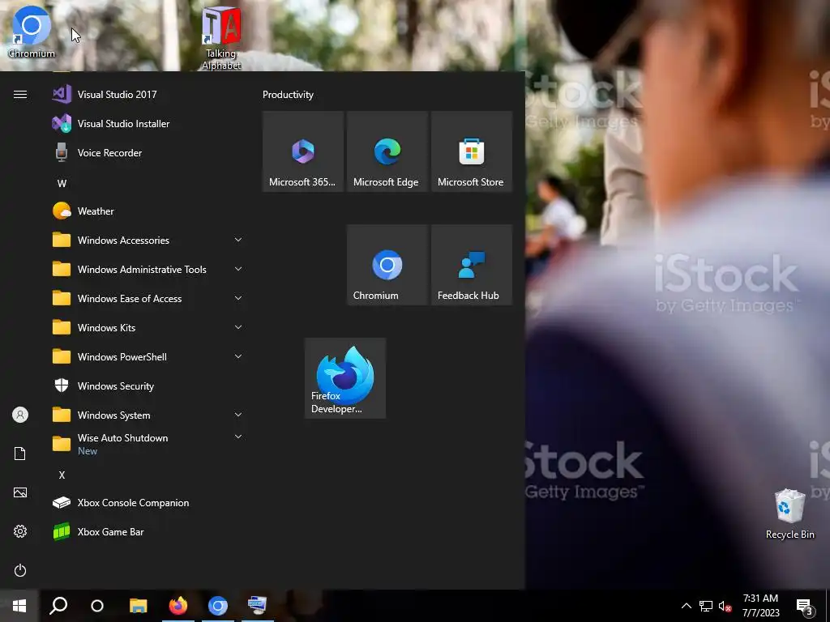Launch Chromium from Start tiles
830x622 pixels.
click(x=387, y=265)
